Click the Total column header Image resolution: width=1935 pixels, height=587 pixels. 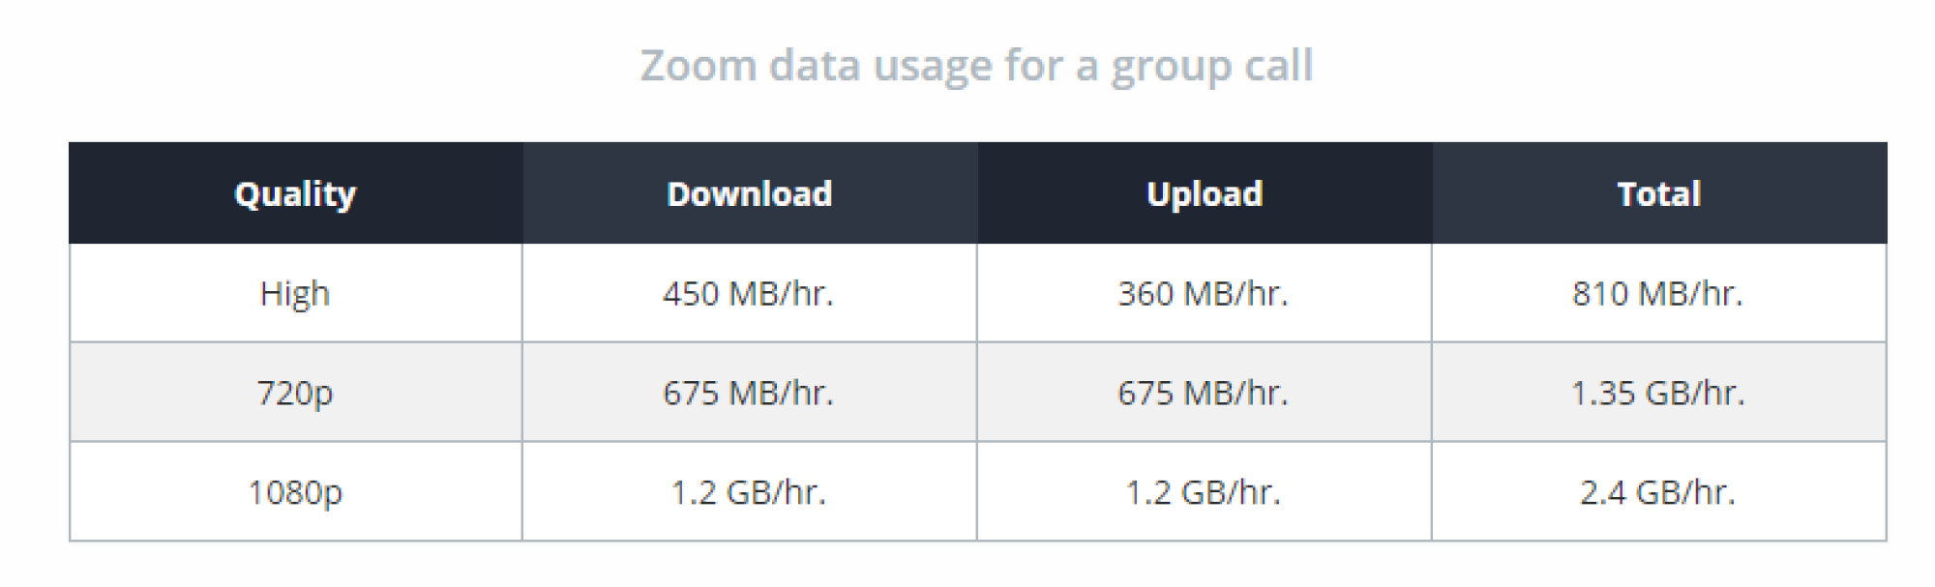pos(1659,193)
